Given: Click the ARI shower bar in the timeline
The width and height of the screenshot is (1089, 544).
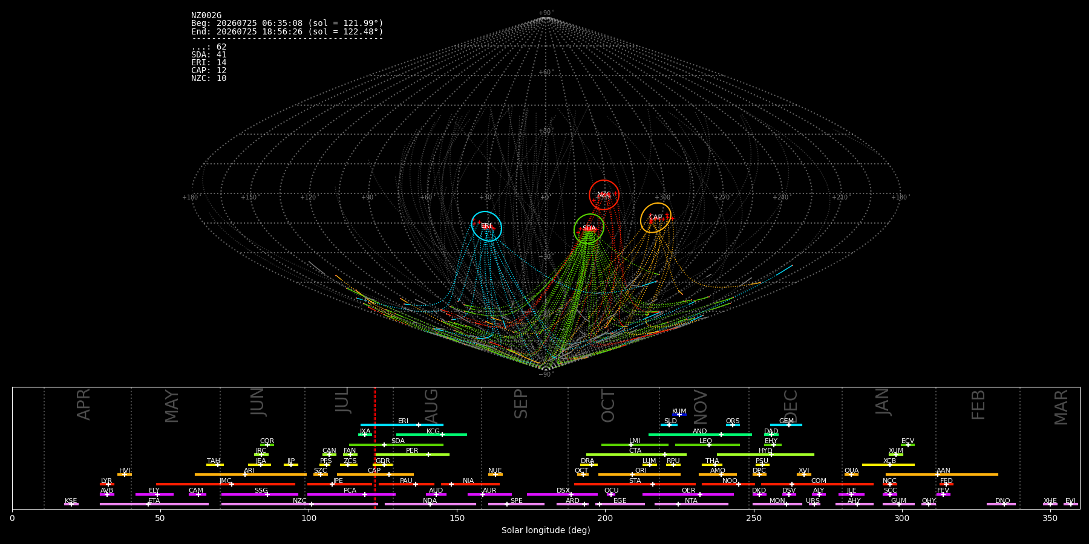Looking at the screenshot, I should coord(250,474).
